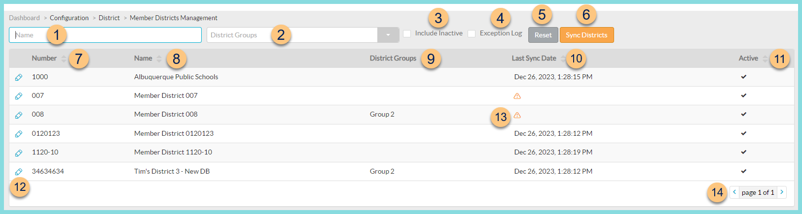802x214 pixels.
Task: Click sync date Dec 26, 2023, 1:28:15 PM
Action: coord(553,77)
